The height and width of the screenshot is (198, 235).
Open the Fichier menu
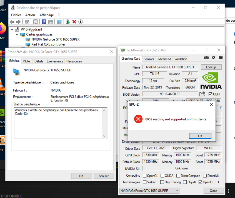tap(16, 15)
